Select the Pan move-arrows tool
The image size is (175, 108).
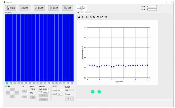click(91, 17)
